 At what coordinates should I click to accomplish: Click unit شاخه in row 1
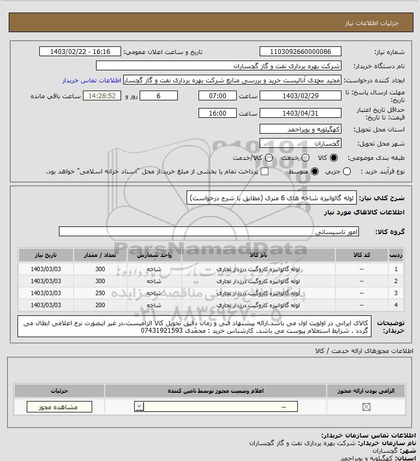(x=154, y=269)
